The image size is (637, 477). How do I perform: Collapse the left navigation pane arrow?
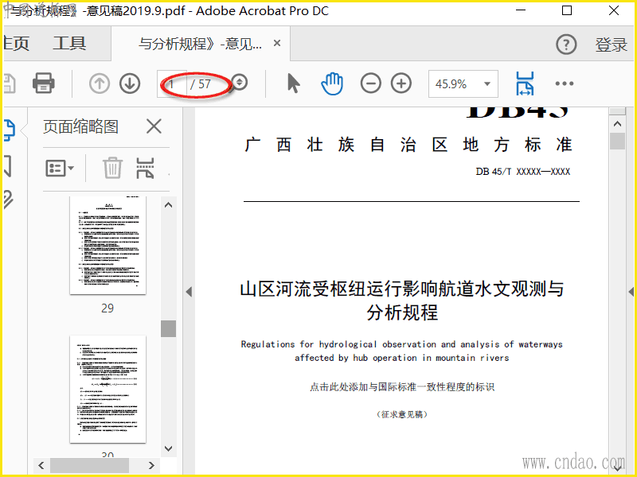tap(189, 291)
